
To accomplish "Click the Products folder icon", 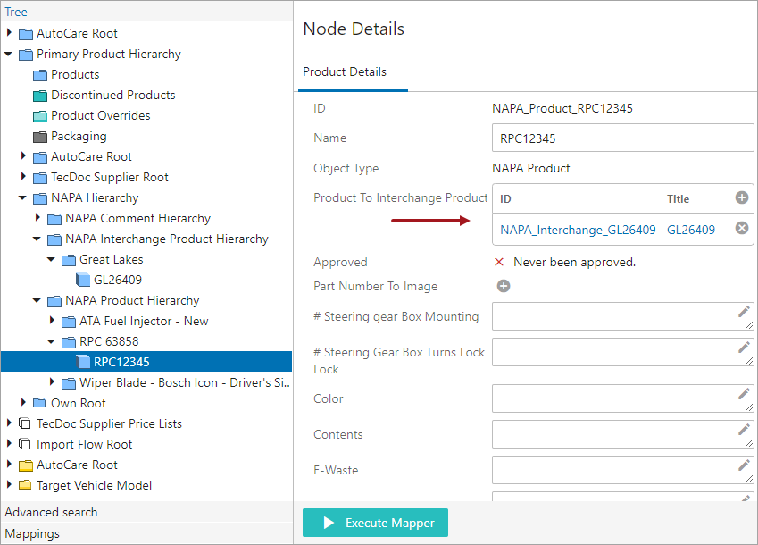I will pos(40,75).
